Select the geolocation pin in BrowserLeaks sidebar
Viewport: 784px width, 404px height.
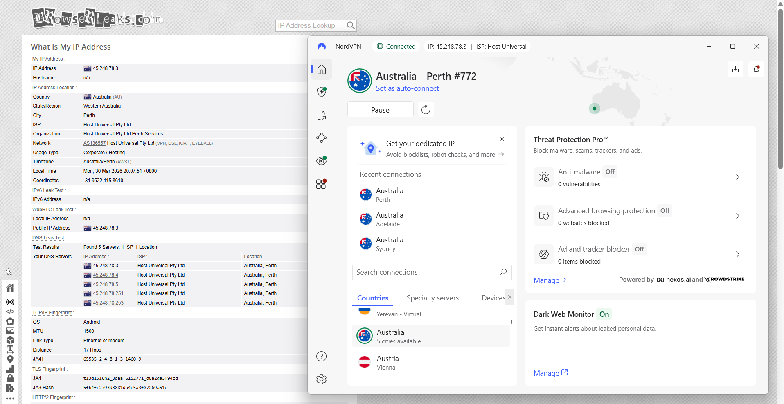tap(10, 359)
